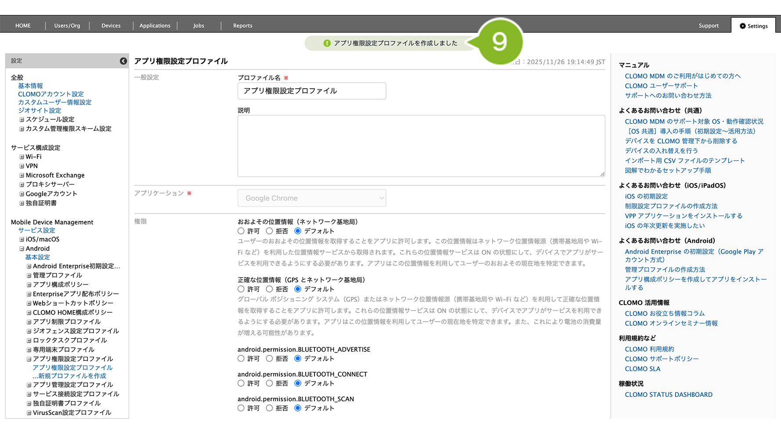Click the プロファイル名 input field
This screenshot has width=781, height=439.
coord(312,91)
